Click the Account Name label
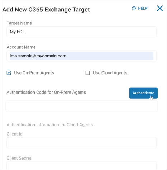The image size is (167, 170). pyautogui.click(x=21, y=47)
